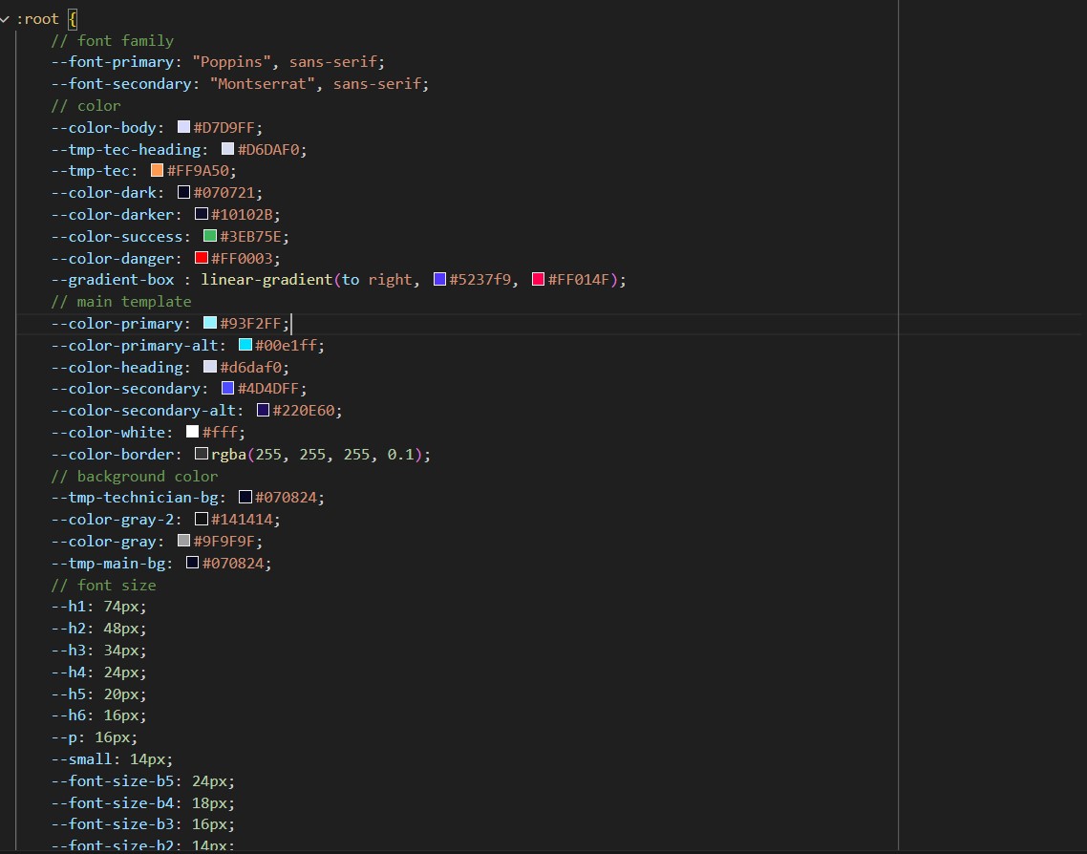Place cursor on the linear-gradient function
This screenshot has height=854, width=1087.
click(266, 280)
